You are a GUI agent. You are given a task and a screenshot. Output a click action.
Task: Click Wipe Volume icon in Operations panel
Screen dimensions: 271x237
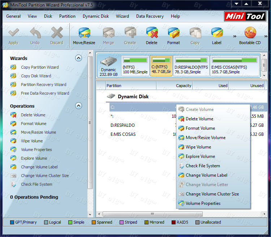[13, 141]
